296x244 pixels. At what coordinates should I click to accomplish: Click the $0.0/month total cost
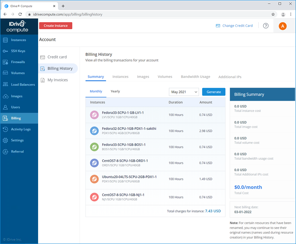[248, 187]
